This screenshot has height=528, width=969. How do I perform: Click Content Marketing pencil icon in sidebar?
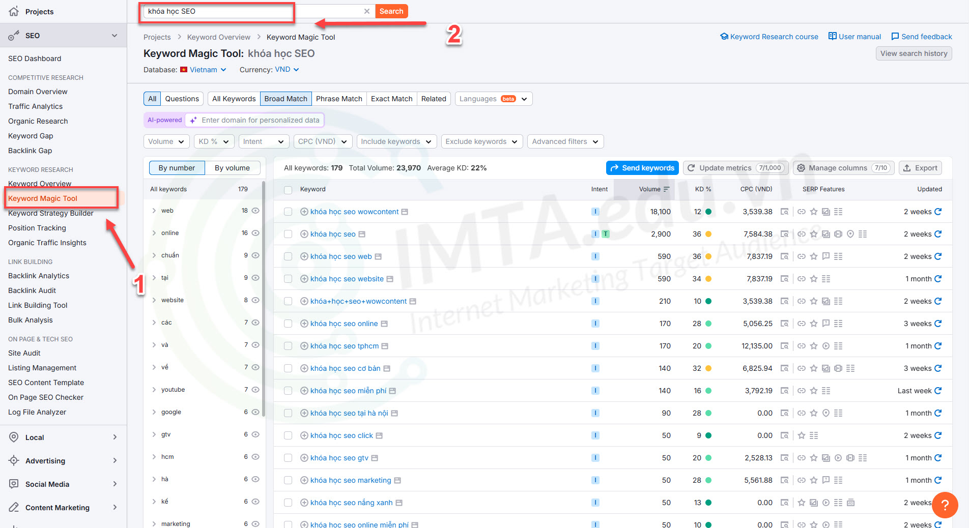pyautogui.click(x=14, y=508)
